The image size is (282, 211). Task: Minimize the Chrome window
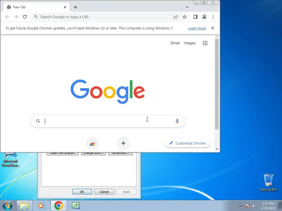click(197, 3)
